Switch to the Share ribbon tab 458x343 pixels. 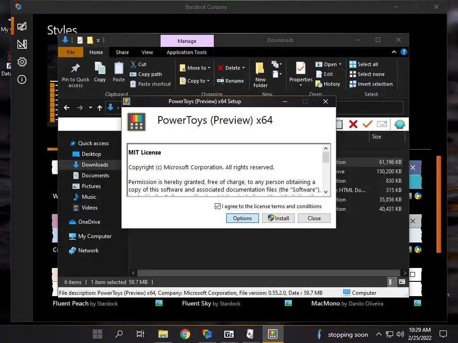(122, 52)
